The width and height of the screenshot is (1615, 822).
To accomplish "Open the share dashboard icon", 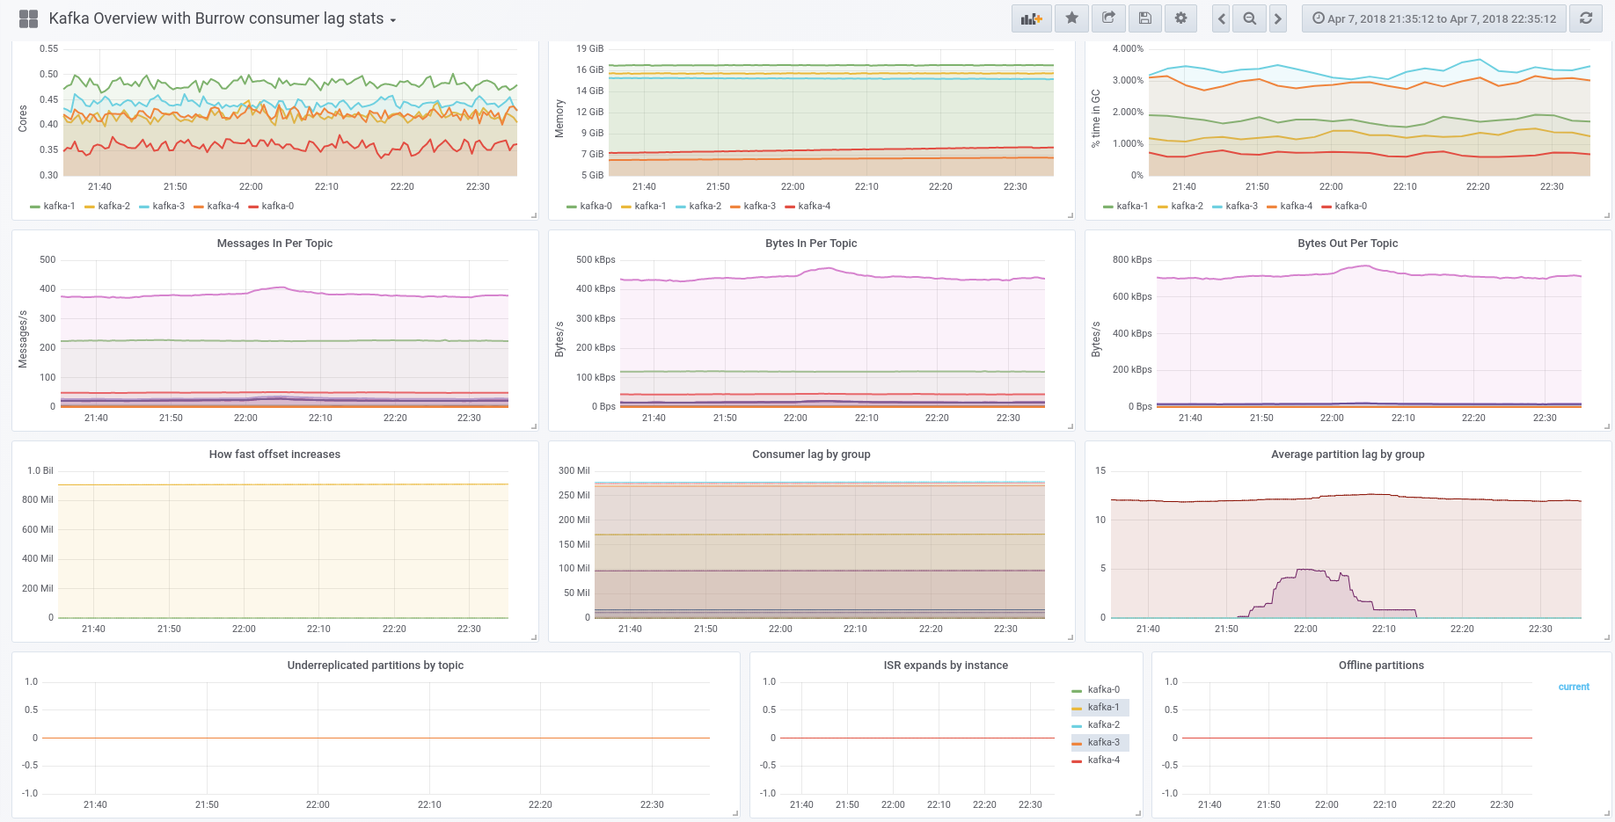I will (x=1108, y=18).
